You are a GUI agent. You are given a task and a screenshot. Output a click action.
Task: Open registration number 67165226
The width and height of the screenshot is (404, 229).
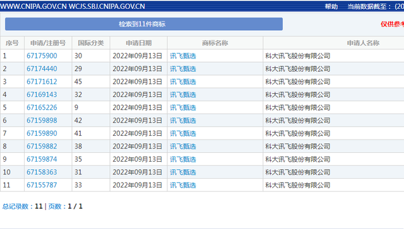pyautogui.click(x=42, y=108)
